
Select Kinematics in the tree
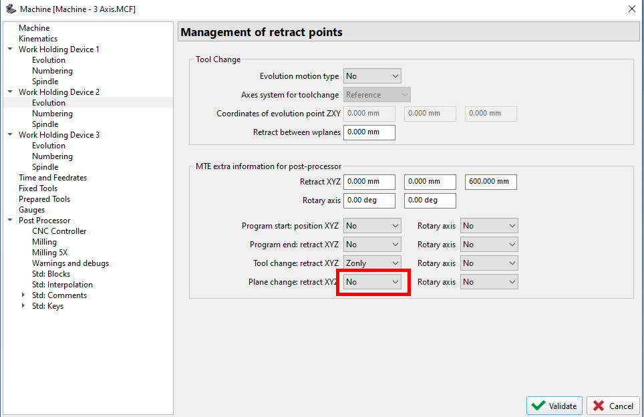[x=38, y=39]
